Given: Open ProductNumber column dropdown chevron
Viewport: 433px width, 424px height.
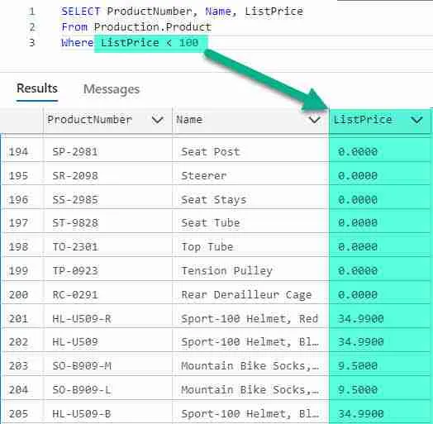Looking at the screenshot, I should (157, 120).
